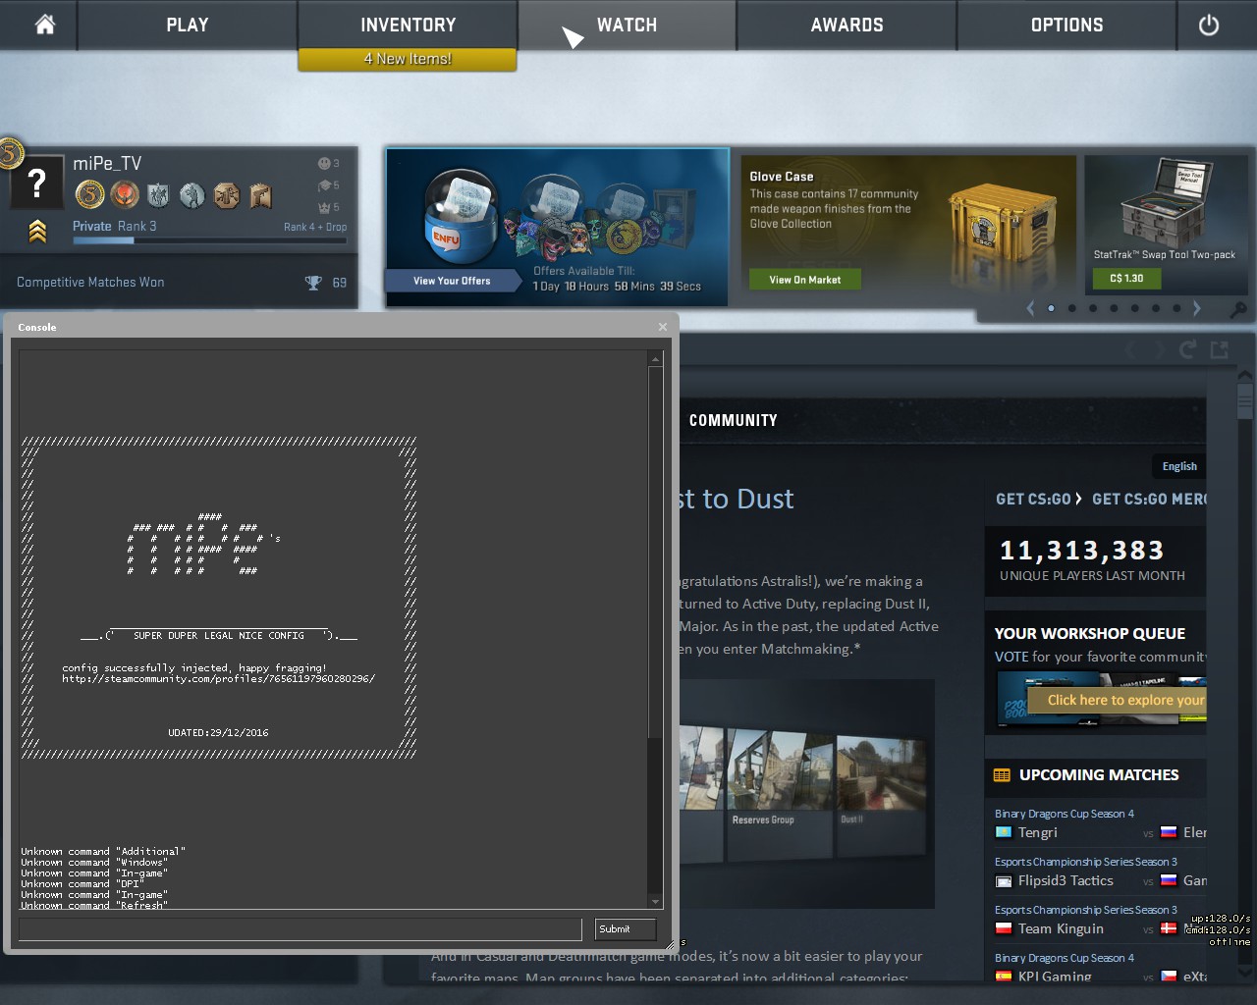Select the fifth carousel page dot
1257x1005 pixels.
[1134, 308]
